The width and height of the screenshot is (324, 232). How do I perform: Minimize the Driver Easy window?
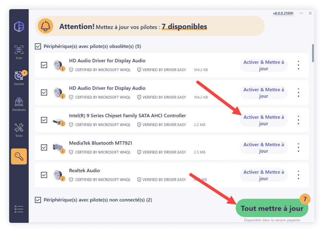click(x=301, y=13)
